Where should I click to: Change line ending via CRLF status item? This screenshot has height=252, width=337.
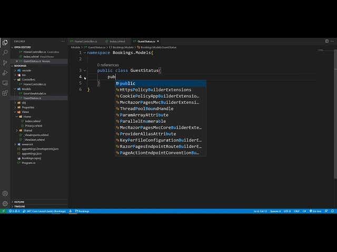pyautogui.click(x=296, y=211)
